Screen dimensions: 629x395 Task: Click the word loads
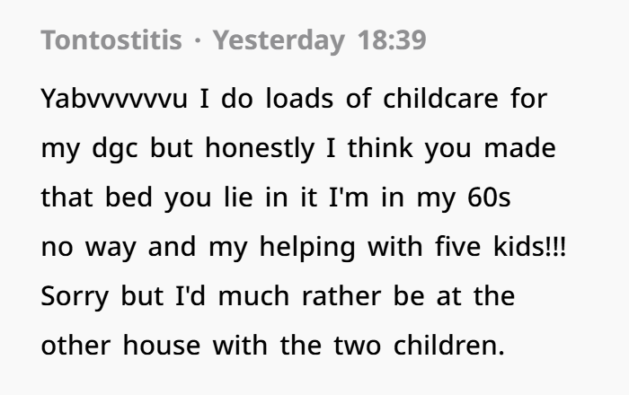click(299, 98)
